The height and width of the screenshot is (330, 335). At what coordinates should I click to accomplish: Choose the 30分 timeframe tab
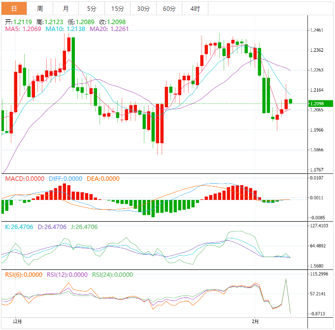click(143, 9)
